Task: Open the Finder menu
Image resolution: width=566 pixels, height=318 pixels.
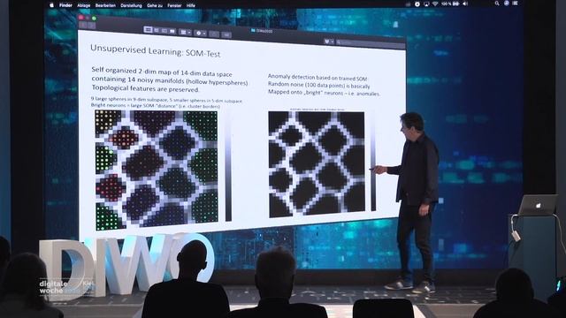Action: tap(65, 5)
